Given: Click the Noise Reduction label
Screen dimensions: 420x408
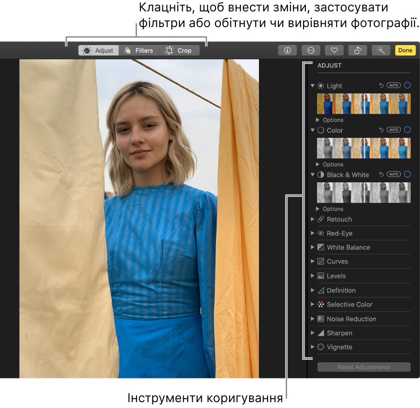Looking at the screenshot, I should (351, 319).
